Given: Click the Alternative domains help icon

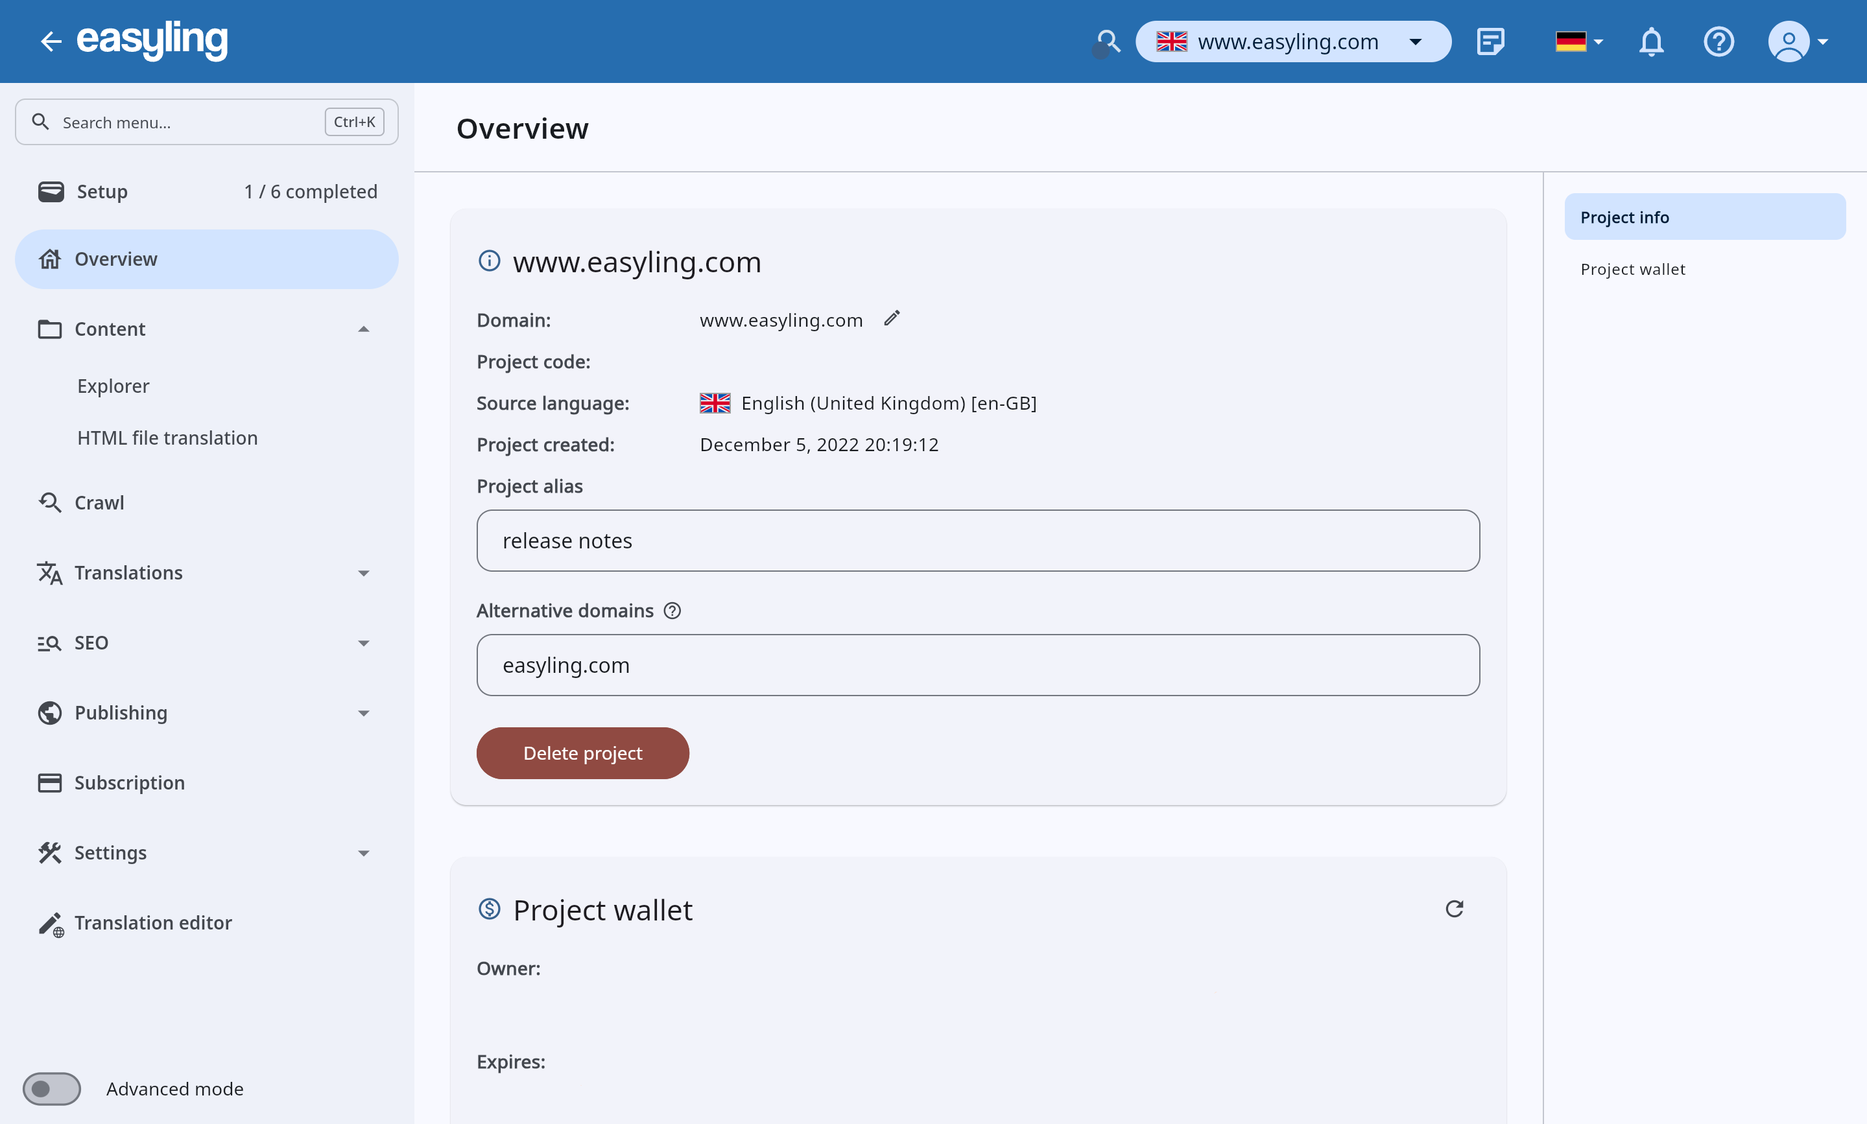Looking at the screenshot, I should tap(672, 611).
